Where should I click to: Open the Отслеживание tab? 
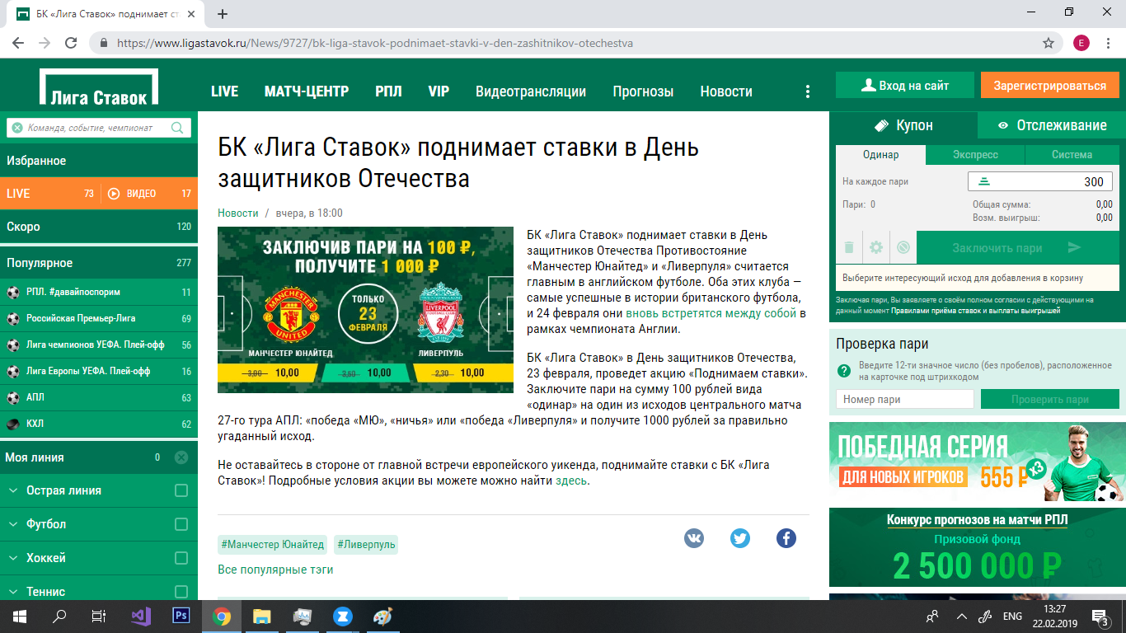point(1052,125)
